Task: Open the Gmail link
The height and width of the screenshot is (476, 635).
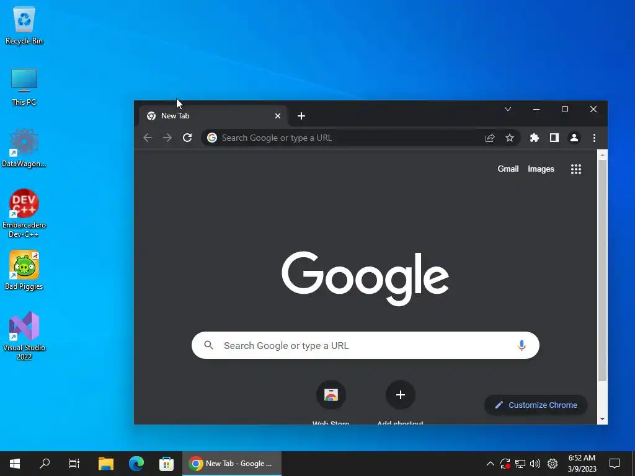Action: click(508, 169)
